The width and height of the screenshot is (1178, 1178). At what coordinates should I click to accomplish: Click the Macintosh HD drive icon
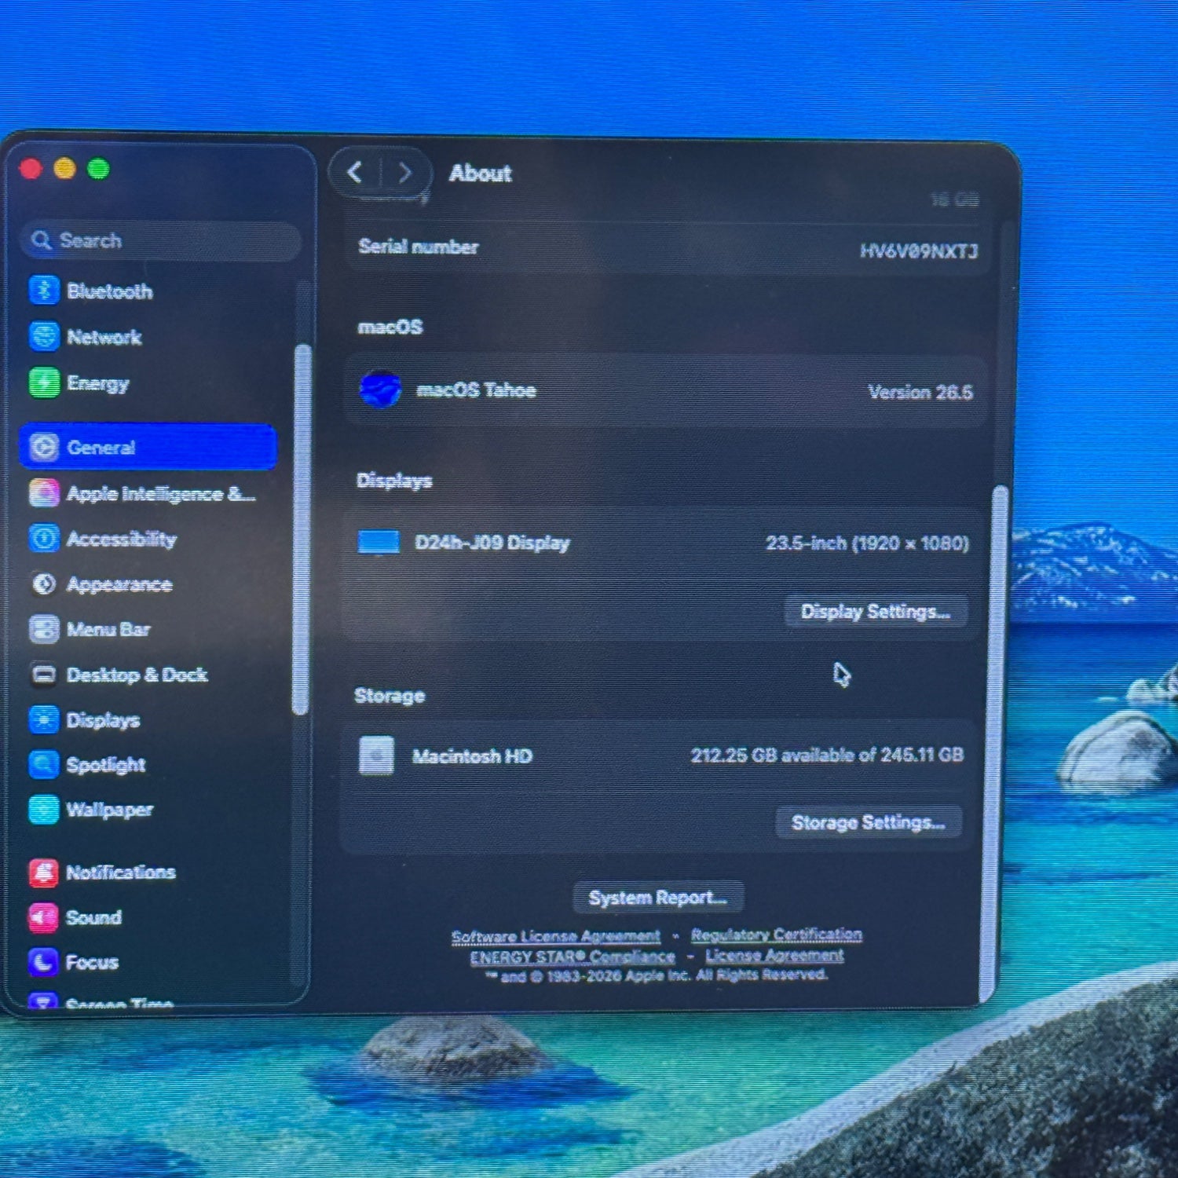tap(377, 755)
